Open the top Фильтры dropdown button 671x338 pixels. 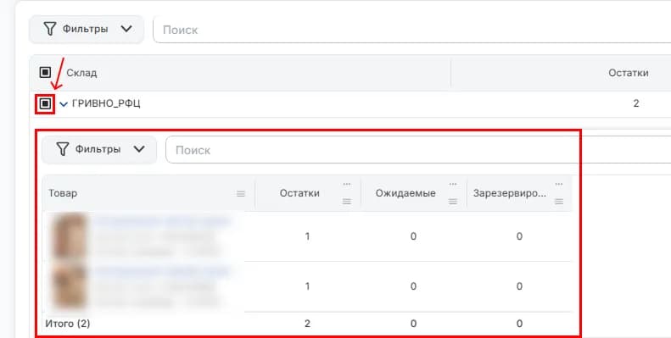87,29
